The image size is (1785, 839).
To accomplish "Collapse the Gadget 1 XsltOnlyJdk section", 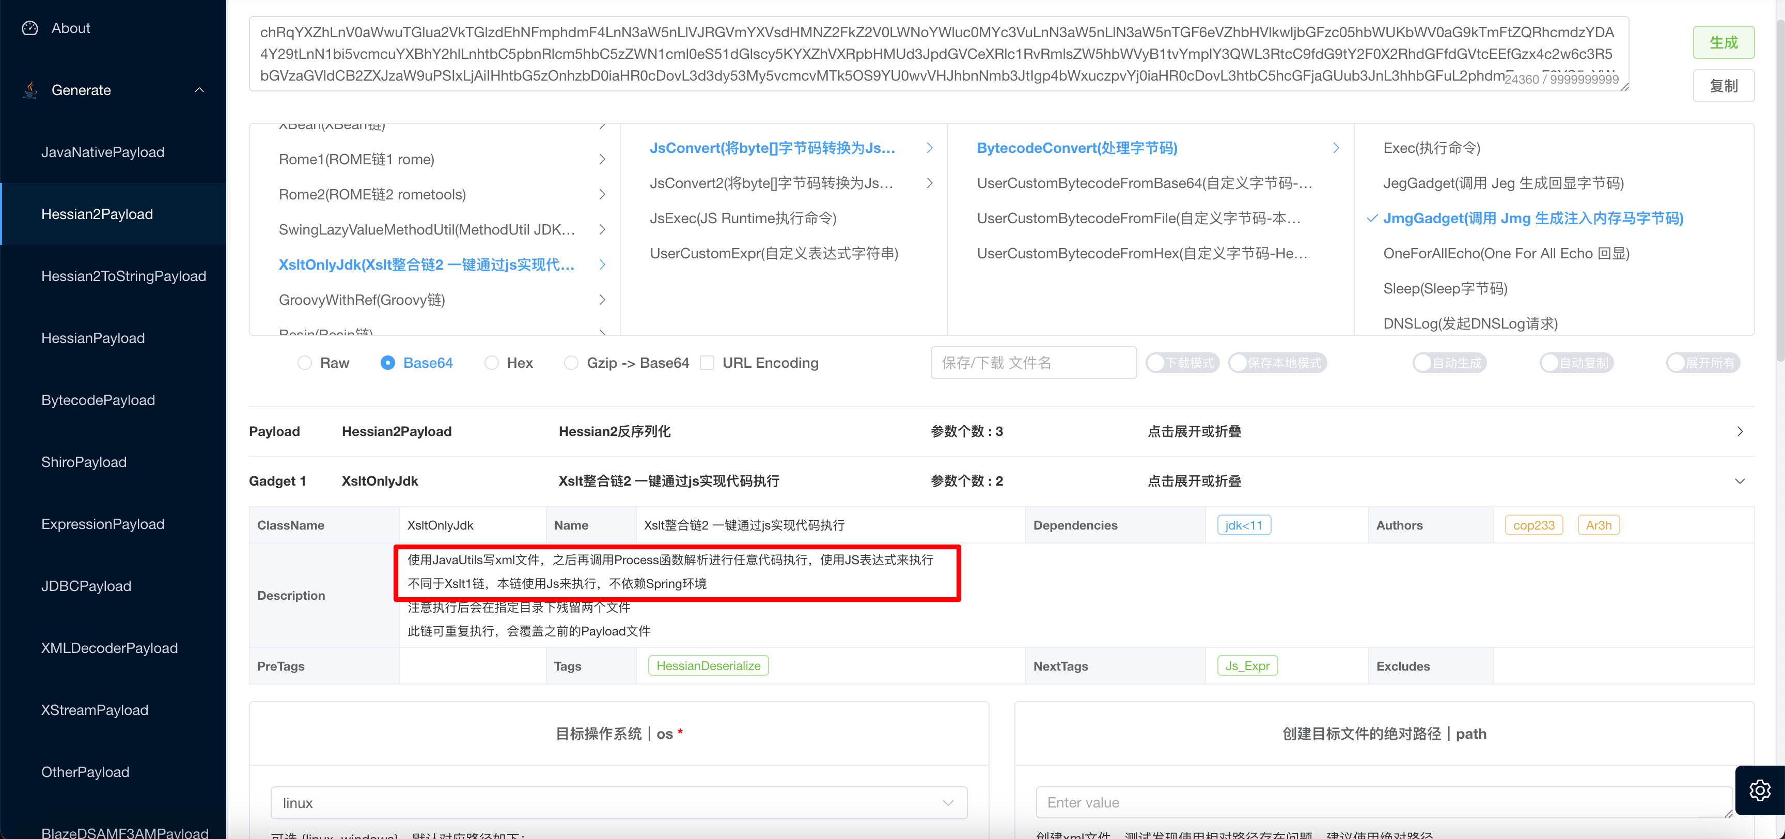I will tap(1739, 481).
